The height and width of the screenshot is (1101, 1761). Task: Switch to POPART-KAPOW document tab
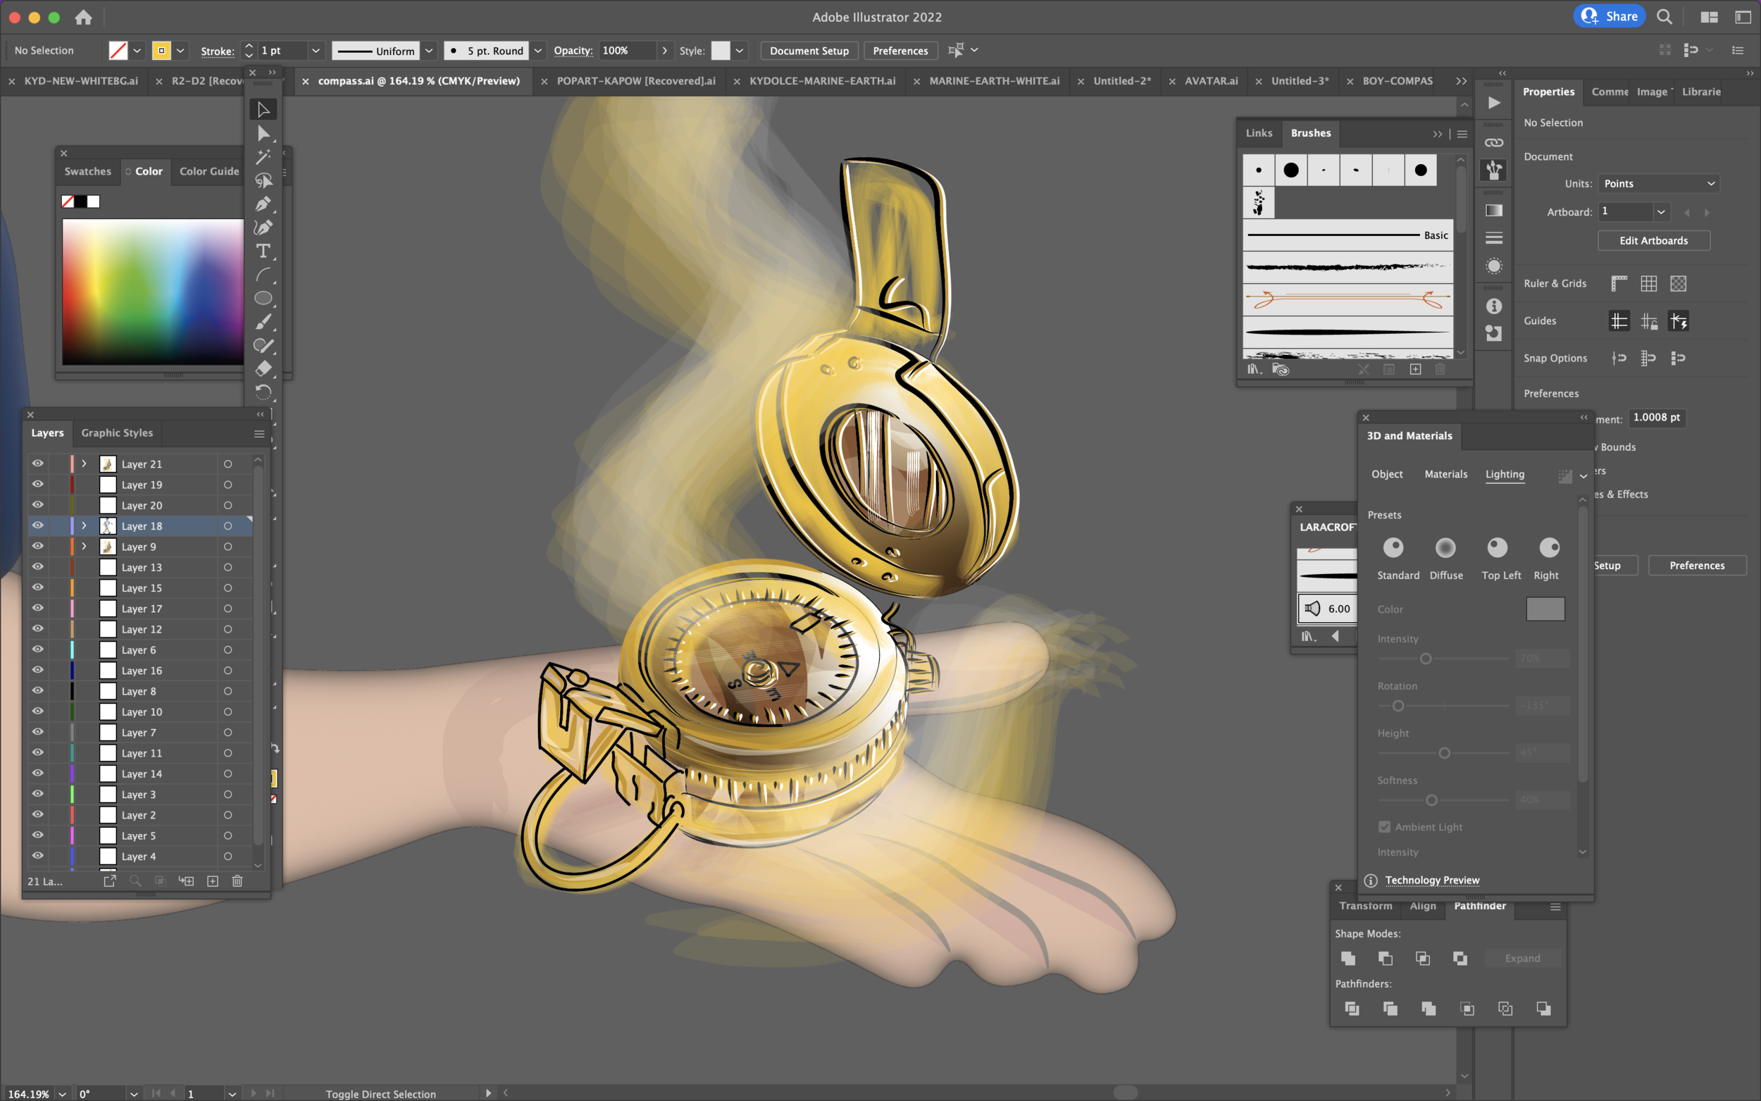click(x=635, y=81)
